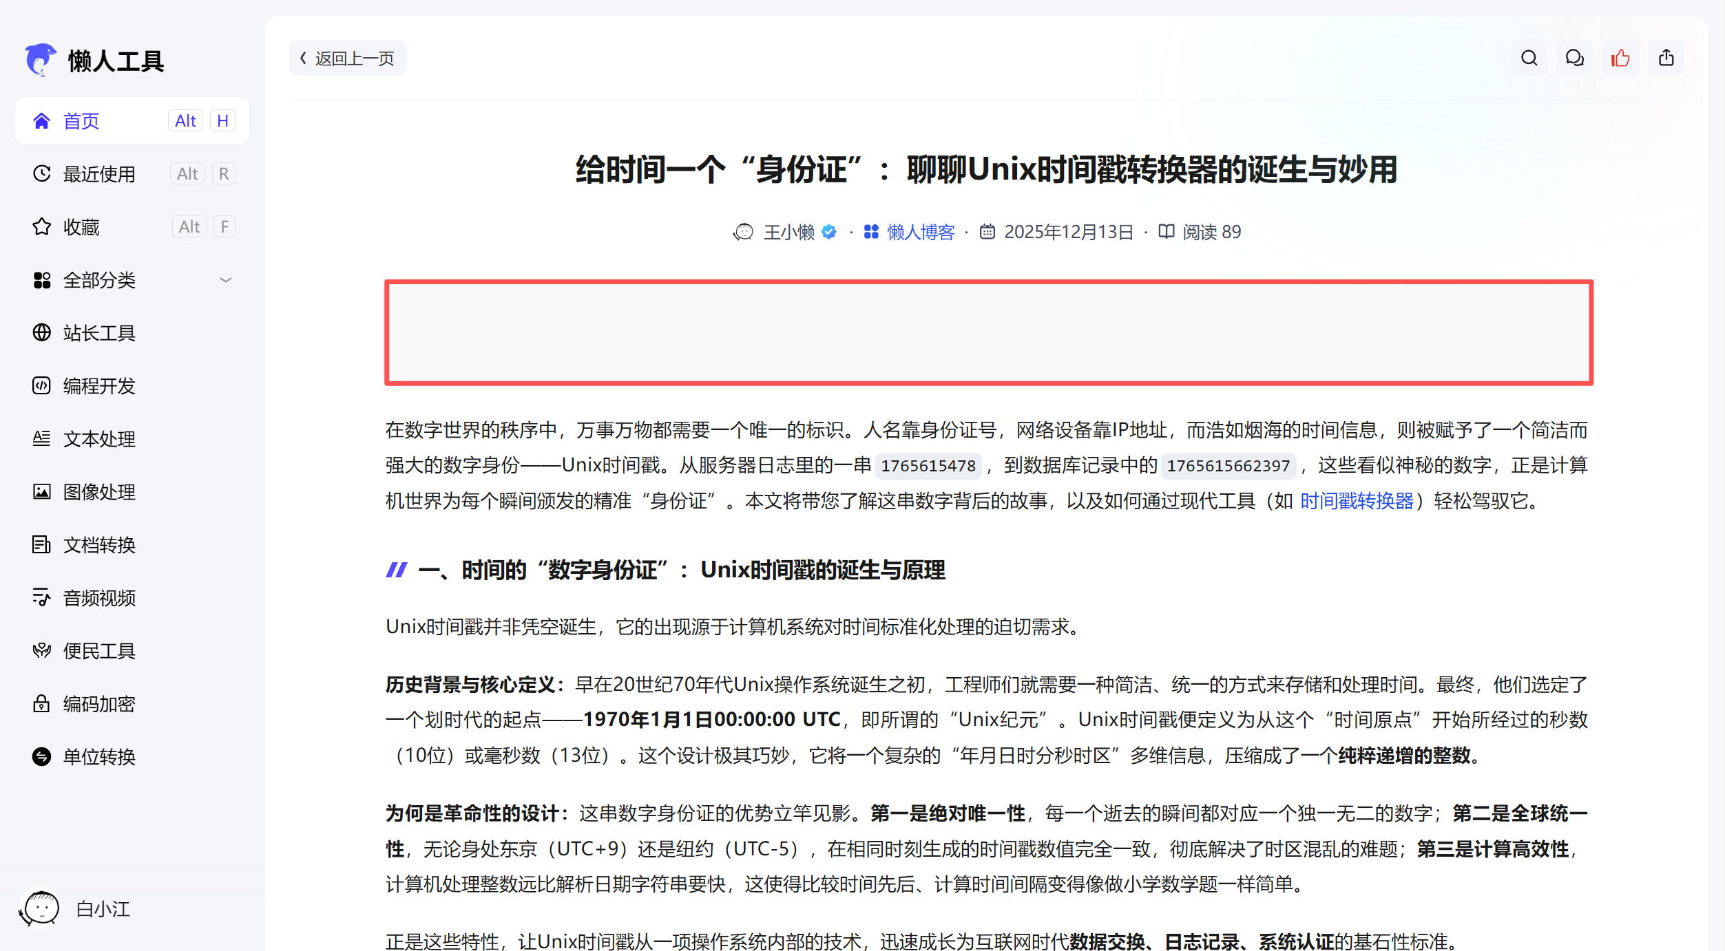Open 编码加密 tools from sidebar
Screen dimensions: 1725x951
click(42, 704)
